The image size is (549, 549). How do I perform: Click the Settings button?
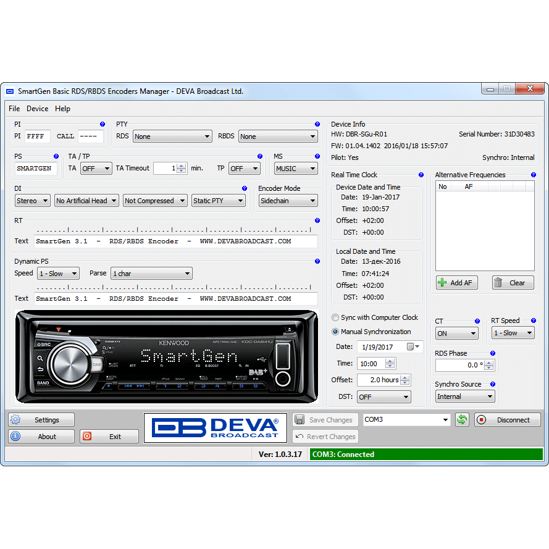[41, 419]
